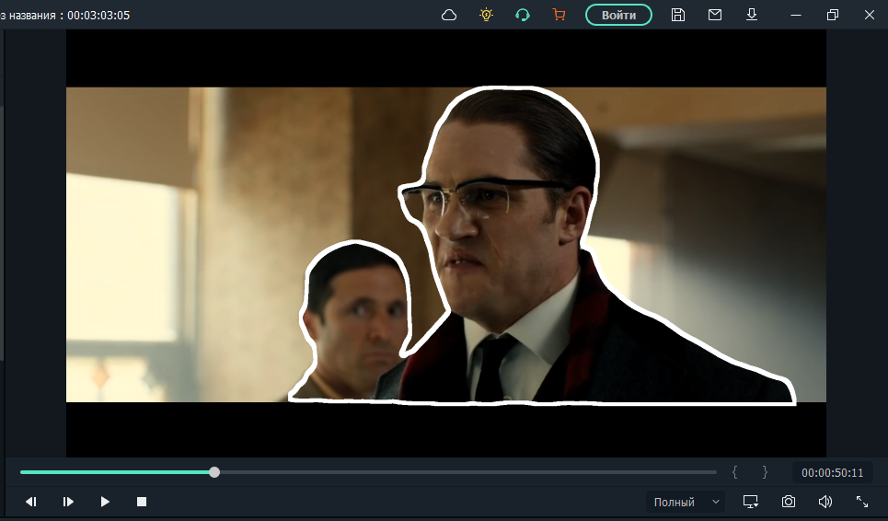This screenshot has height=521, width=888.
Task: Click the project title timecode 00:03:03:05
Action: tap(98, 16)
